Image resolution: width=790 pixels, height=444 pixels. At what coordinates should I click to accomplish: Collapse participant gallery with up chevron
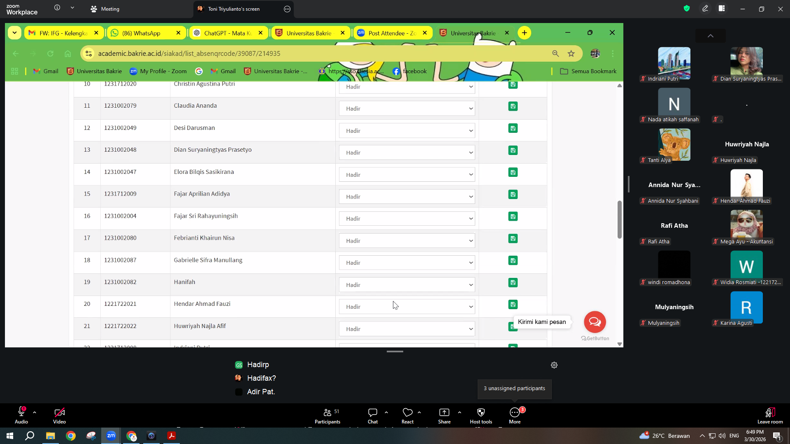[711, 36]
